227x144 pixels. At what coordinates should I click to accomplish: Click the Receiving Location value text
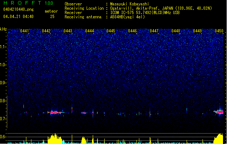coord(161,8)
